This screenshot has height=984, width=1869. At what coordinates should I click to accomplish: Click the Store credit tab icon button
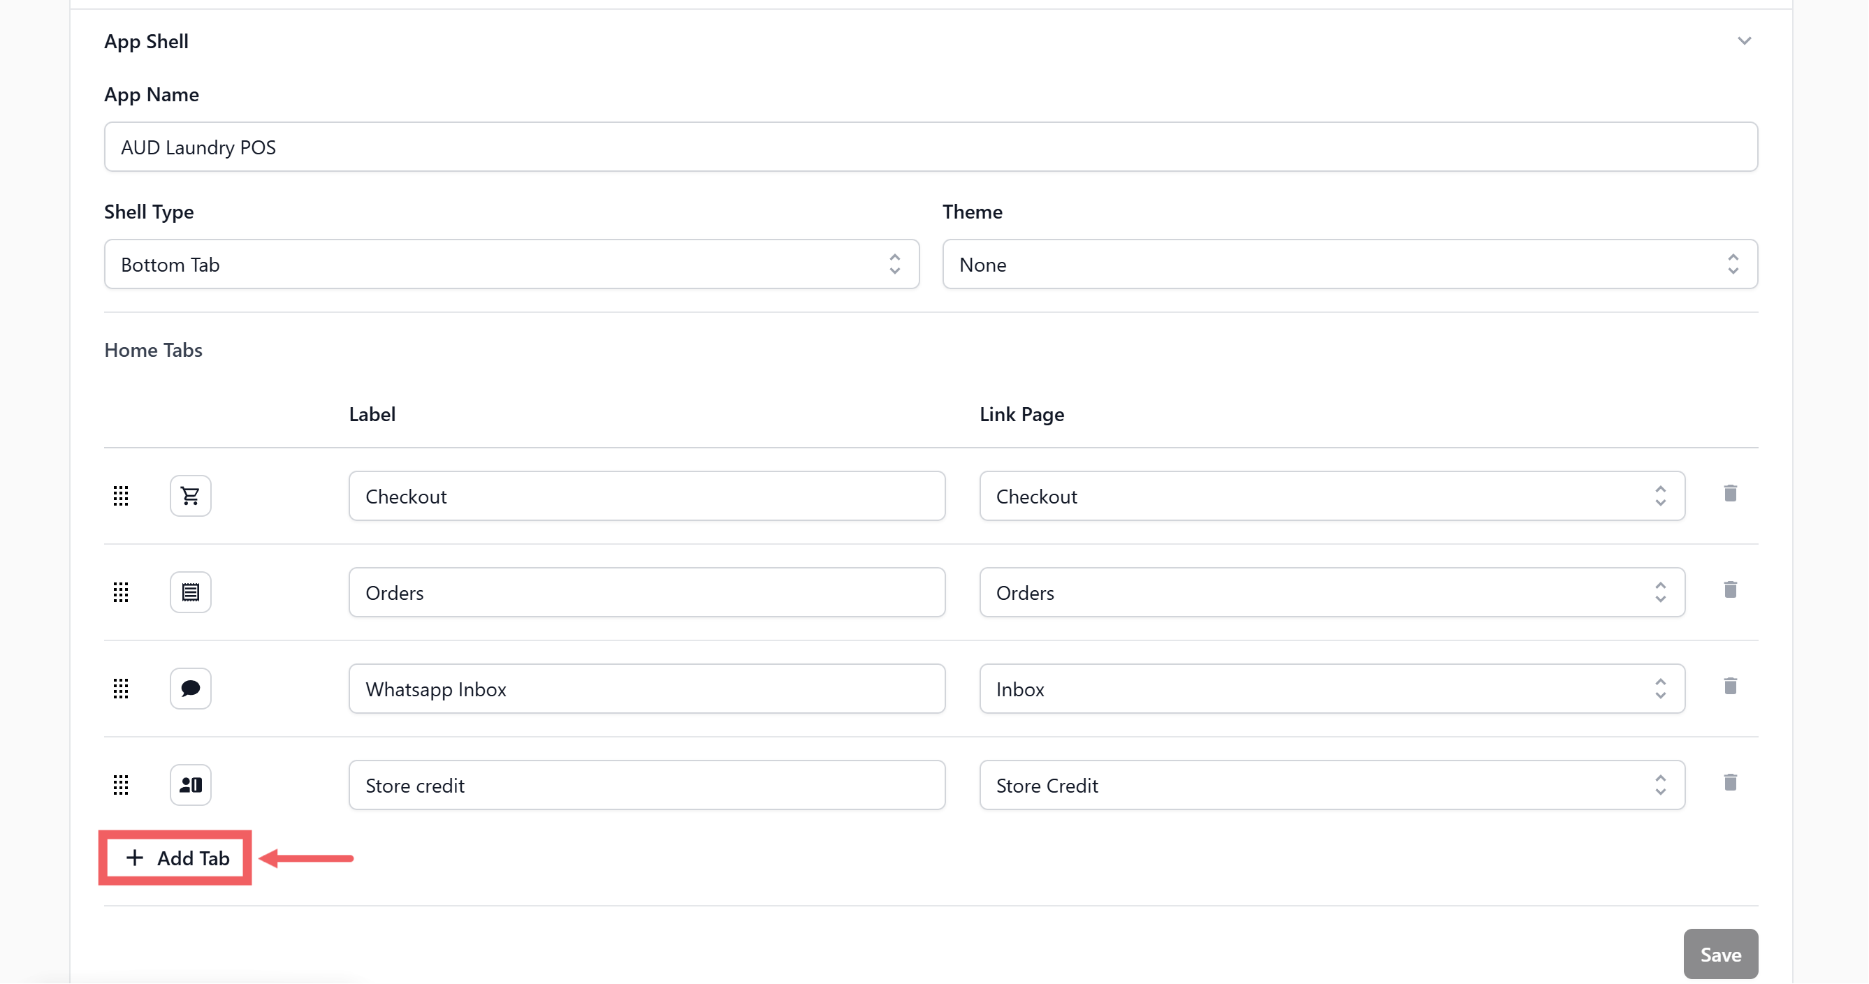tap(190, 784)
